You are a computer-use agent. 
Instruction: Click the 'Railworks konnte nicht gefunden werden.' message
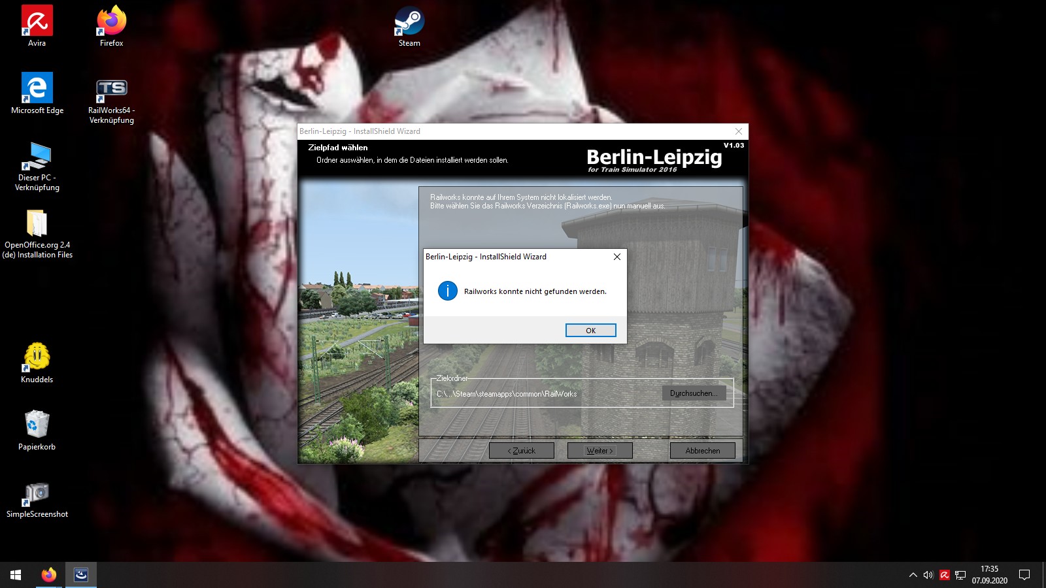tap(535, 291)
